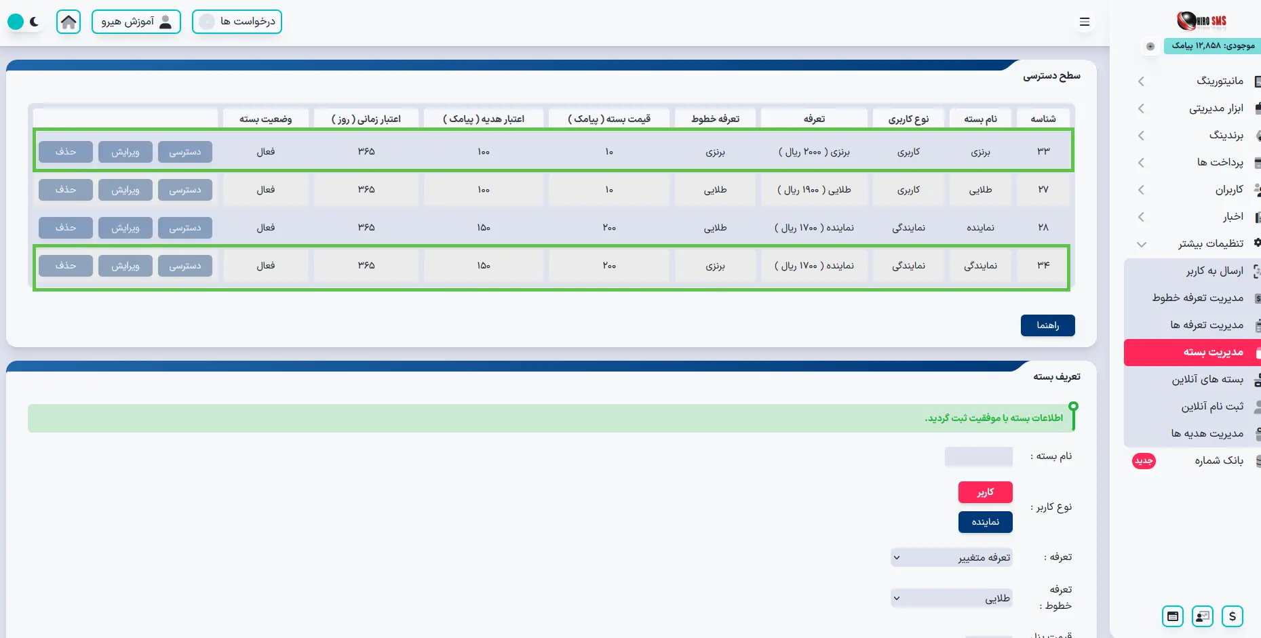1261x638 pixels.
Task: Click the نام بسته input field
Action: [978, 456]
